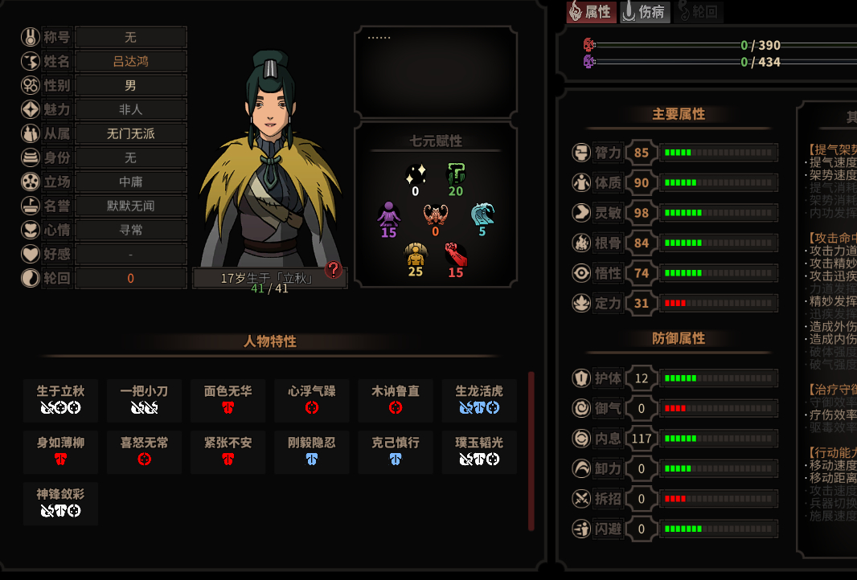Click the cyan dragon element icon
Viewport: 857px width, 580px height.
482,214
